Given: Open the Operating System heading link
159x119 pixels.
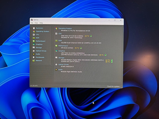Looking at the screenshot, I should point(65,28).
